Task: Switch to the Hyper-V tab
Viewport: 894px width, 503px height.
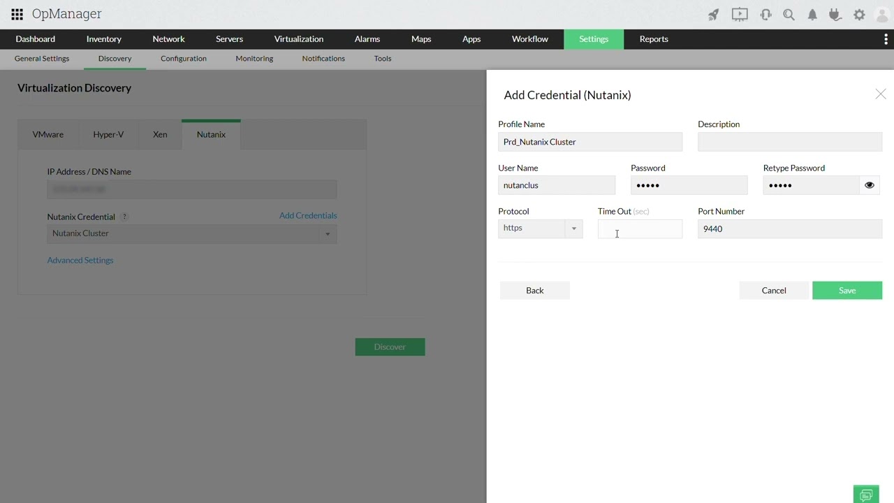Action: click(108, 135)
